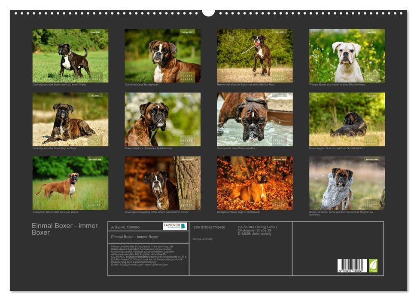Open the boxer drinking water photo

pos(255,119)
